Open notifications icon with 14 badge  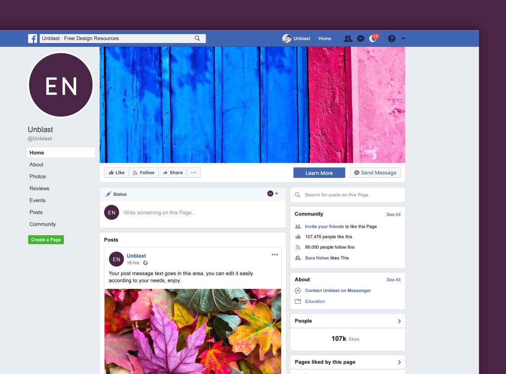373,39
